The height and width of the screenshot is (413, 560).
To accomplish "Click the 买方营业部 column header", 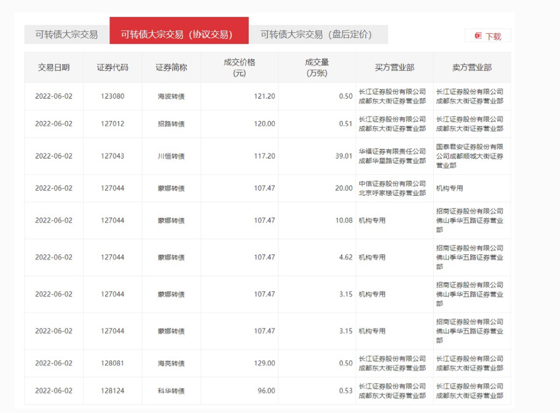I will 394,68.
